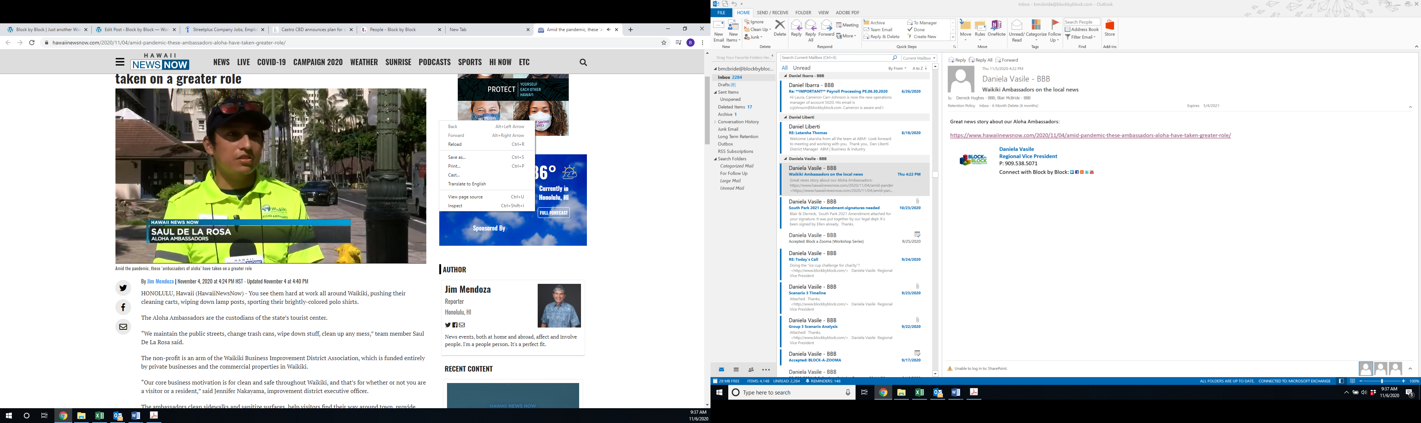
Task: Mute the playing Chrome tab
Action: click(x=608, y=30)
